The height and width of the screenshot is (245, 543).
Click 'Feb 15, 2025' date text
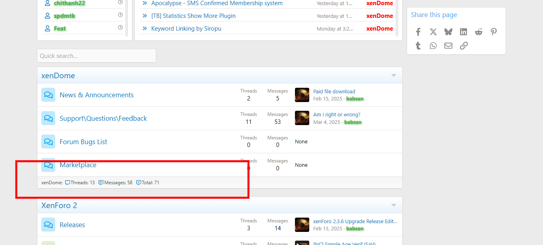(x=327, y=98)
